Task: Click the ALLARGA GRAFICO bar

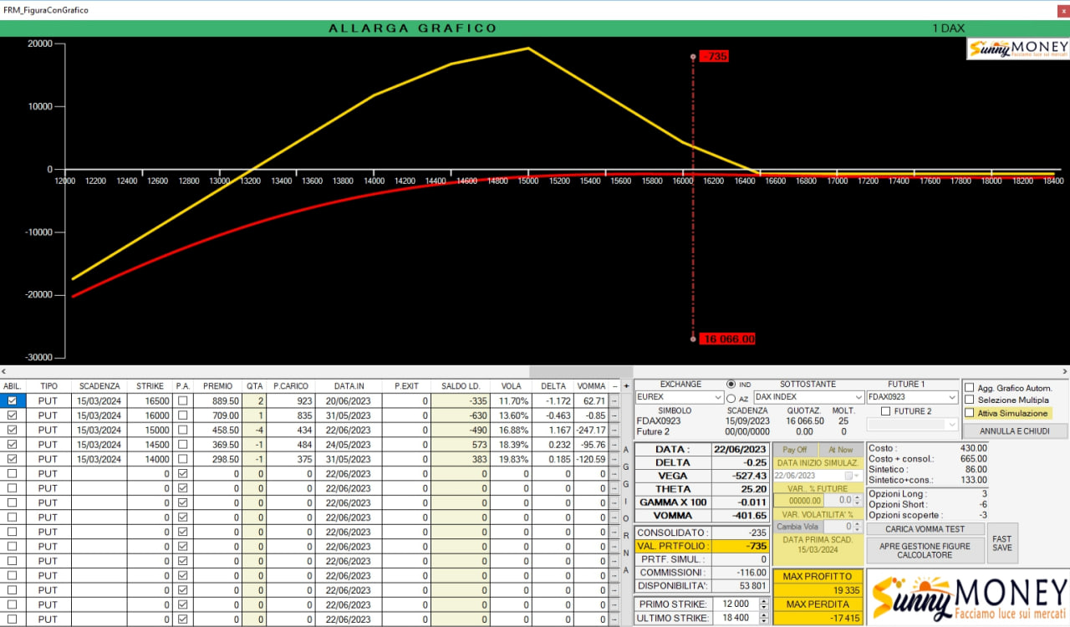Action: click(412, 28)
